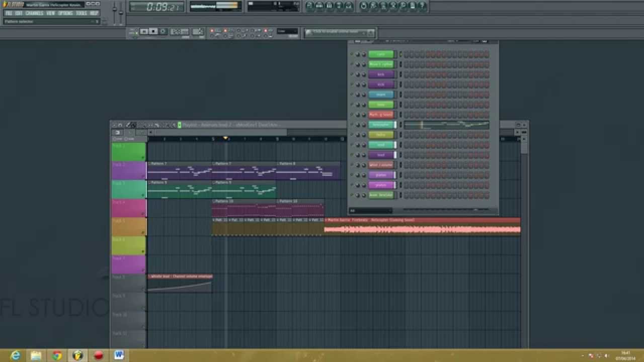Open the FILE menu
The width and height of the screenshot is (644, 362).
click(9, 13)
